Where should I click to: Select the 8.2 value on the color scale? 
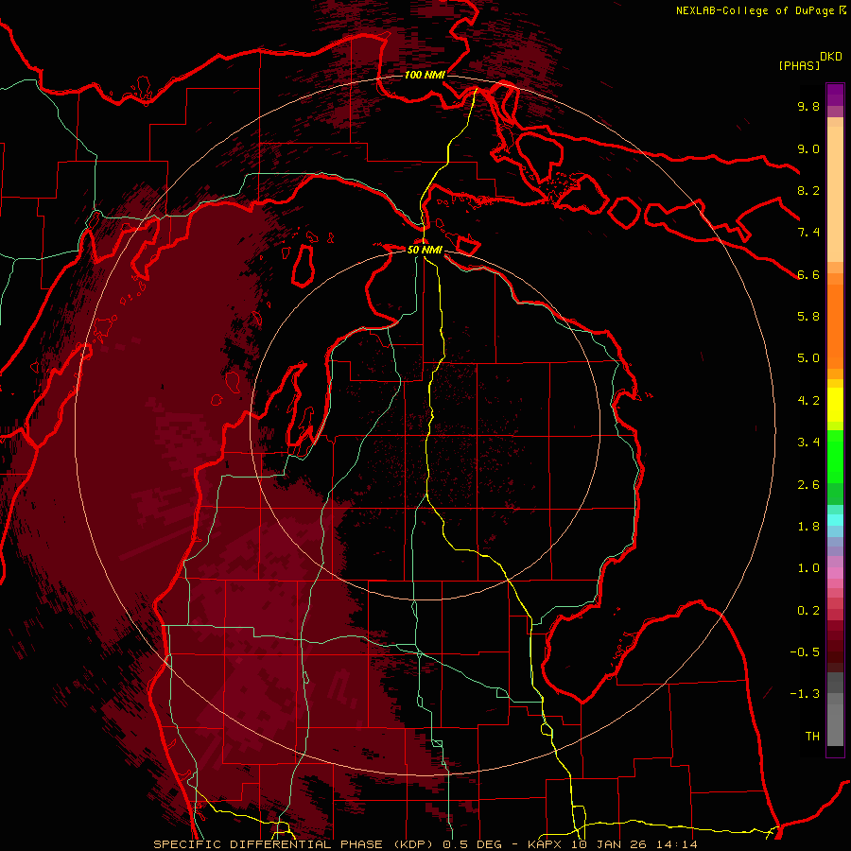coord(808,190)
